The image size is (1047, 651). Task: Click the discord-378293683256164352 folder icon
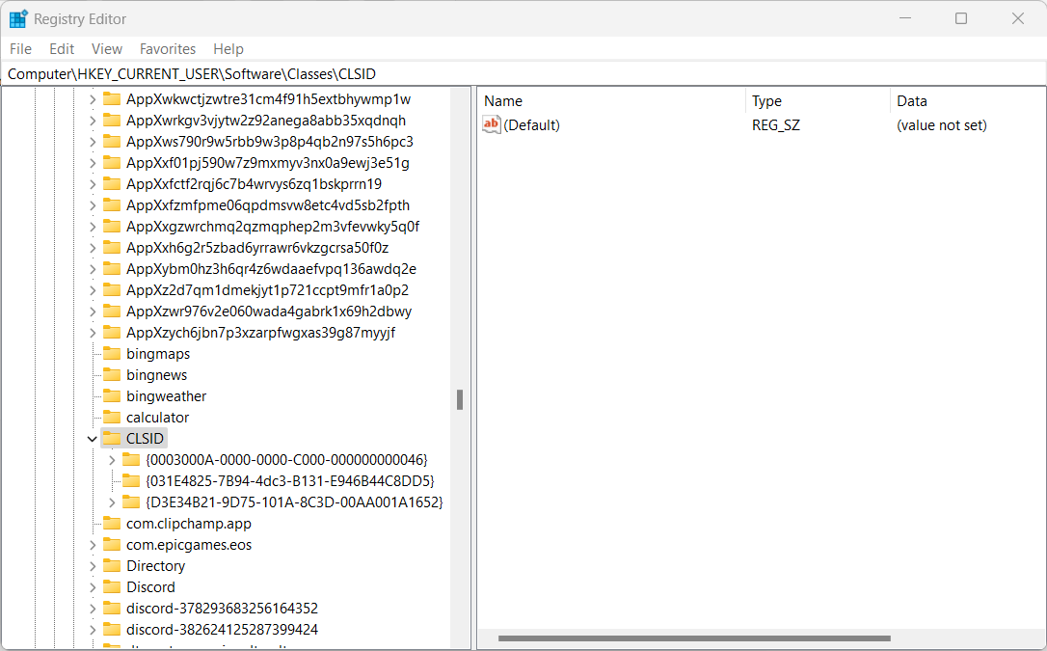tap(112, 608)
